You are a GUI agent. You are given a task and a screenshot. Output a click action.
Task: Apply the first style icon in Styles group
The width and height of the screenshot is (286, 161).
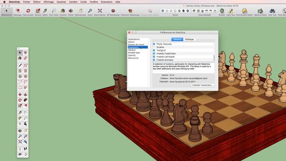point(163,11)
